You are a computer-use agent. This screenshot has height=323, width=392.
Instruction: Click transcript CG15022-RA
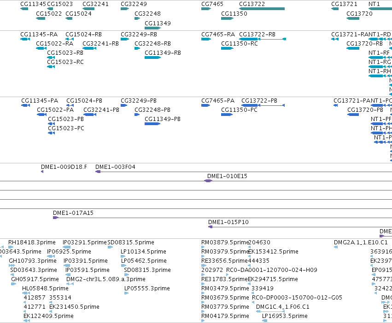pyautogui.click(x=55, y=43)
